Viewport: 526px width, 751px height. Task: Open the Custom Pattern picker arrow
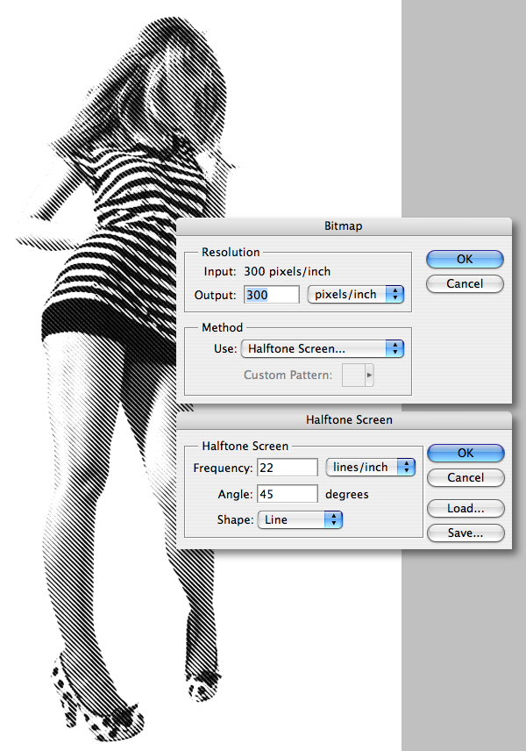pyautogui.click(x=369, y=375)
